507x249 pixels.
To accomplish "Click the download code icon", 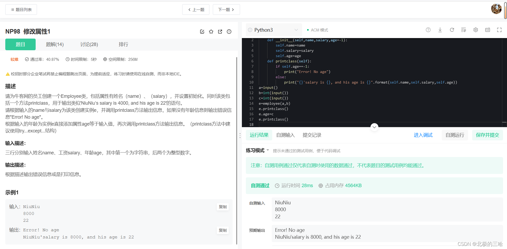I will 440,30.
